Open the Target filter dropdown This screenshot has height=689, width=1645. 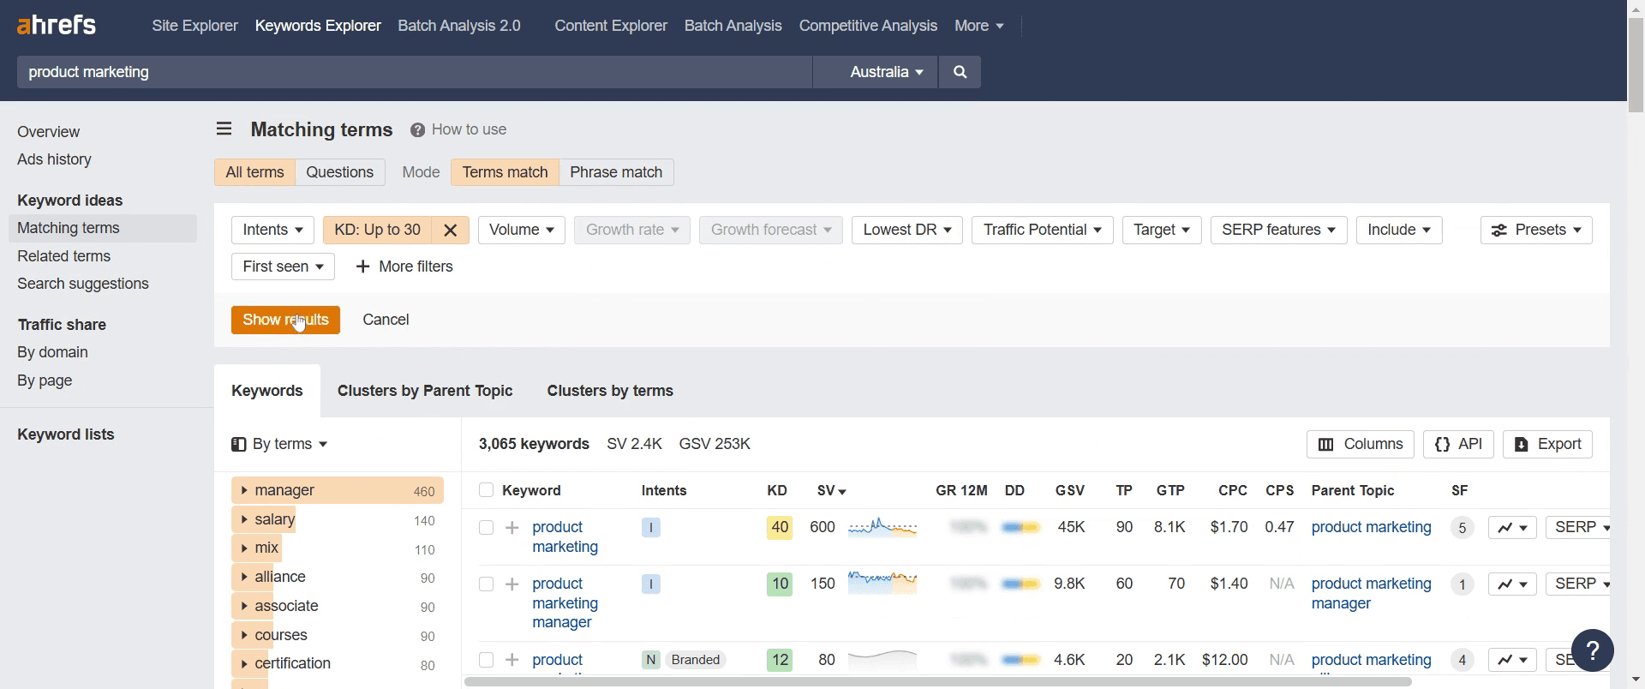[1162, 230]
